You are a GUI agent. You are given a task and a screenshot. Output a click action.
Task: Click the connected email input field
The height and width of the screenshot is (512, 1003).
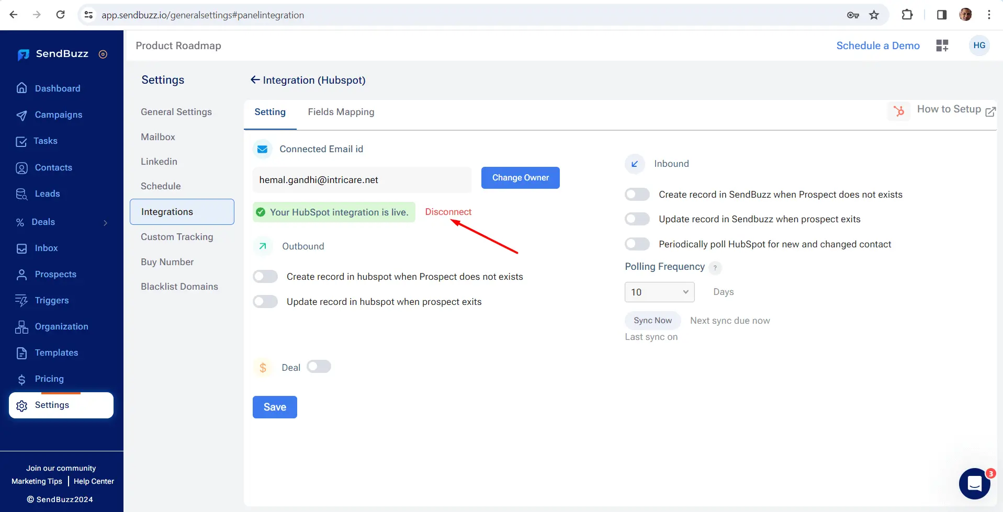(x=362, y=180)
